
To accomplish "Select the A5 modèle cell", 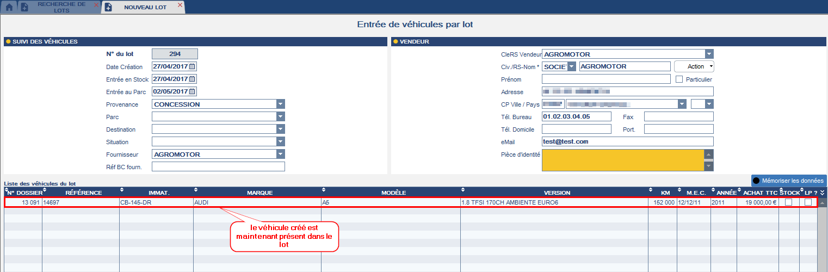I will (391, 202).
